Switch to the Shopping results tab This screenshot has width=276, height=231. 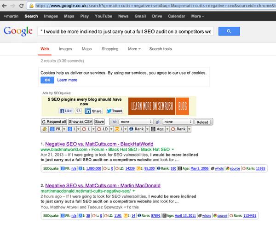point(110,49)
